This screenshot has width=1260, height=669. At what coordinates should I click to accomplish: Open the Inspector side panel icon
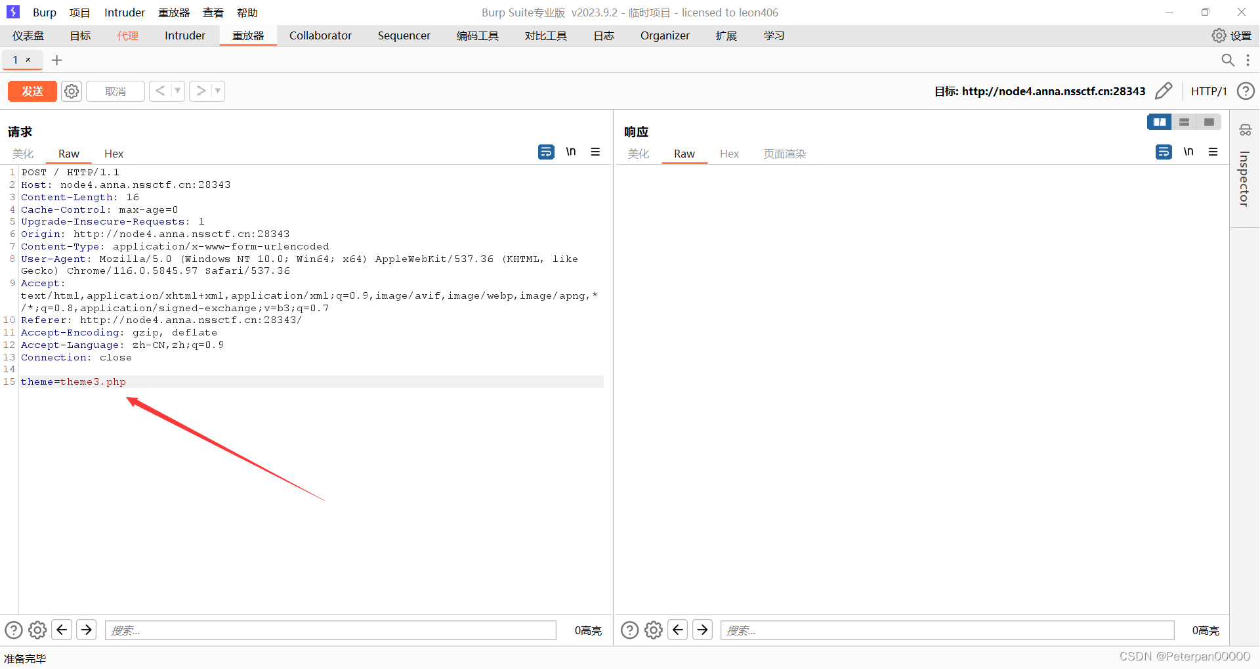coord(1245,130)
